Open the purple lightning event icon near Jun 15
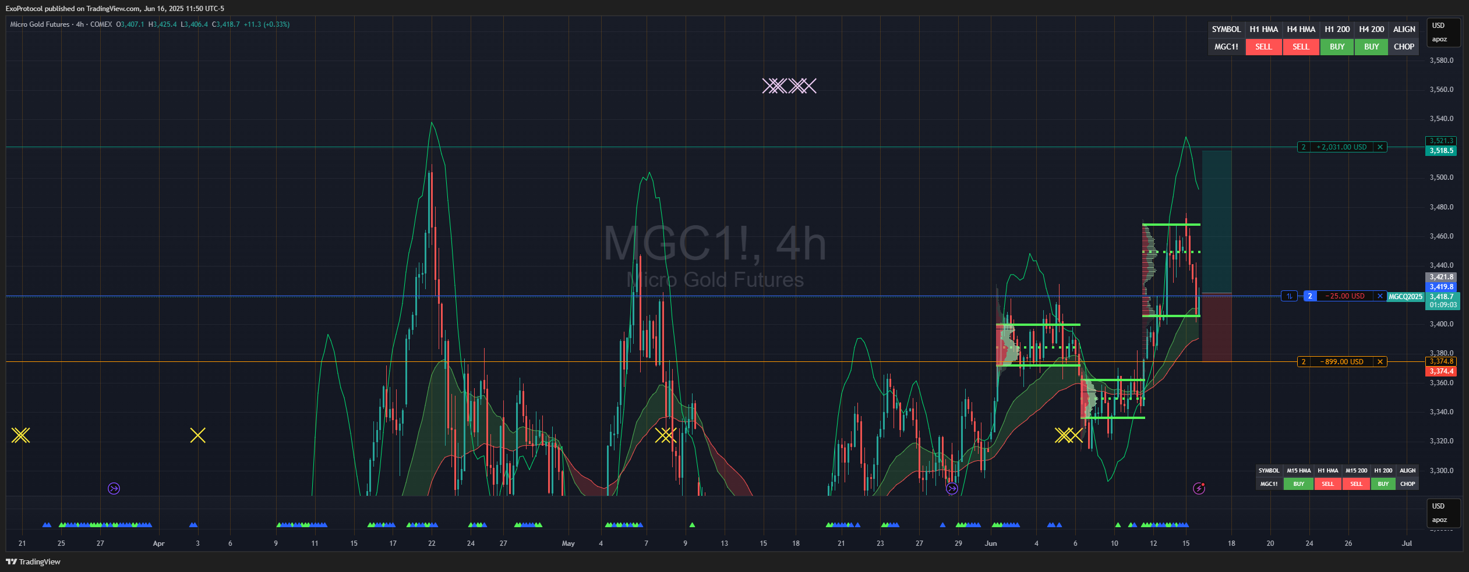 point(1199,488)
